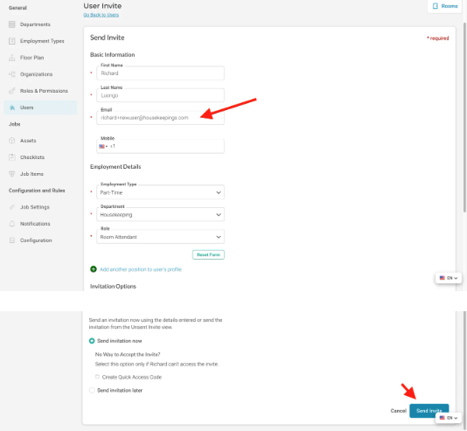Select the Send invitation now radio
The height and width of the screenshot is (431, 467).
pyautogui.click(x=92, y=341)
